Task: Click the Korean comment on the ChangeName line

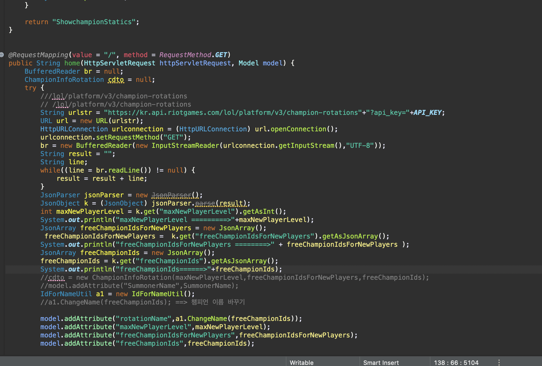Action: pyautogui.click(x=218, y=302)
